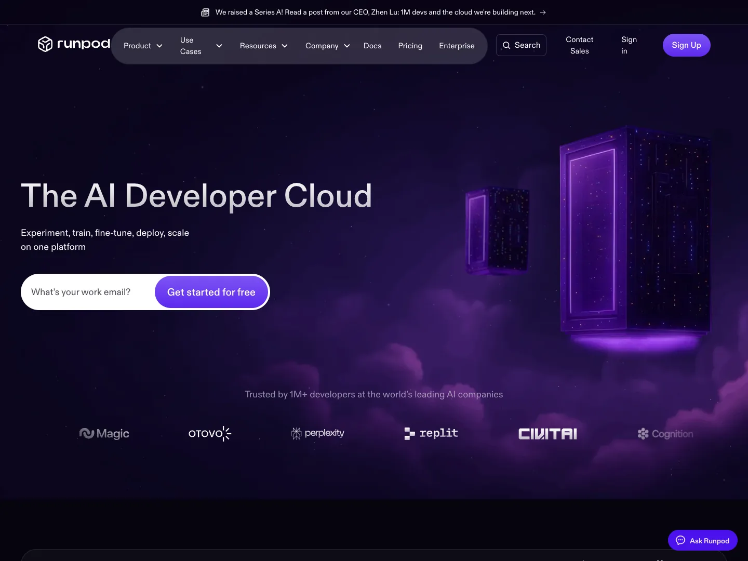
Task: Click the Replit company logo
Action: click(431, 433)
